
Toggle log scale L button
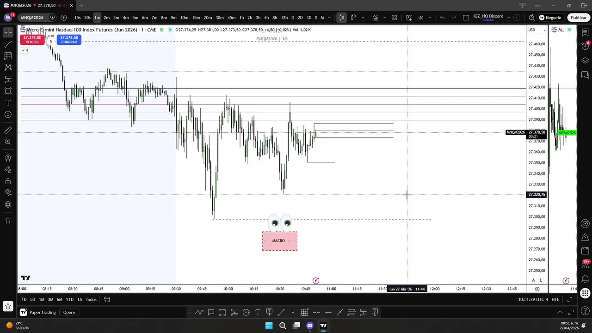(541, 280)
